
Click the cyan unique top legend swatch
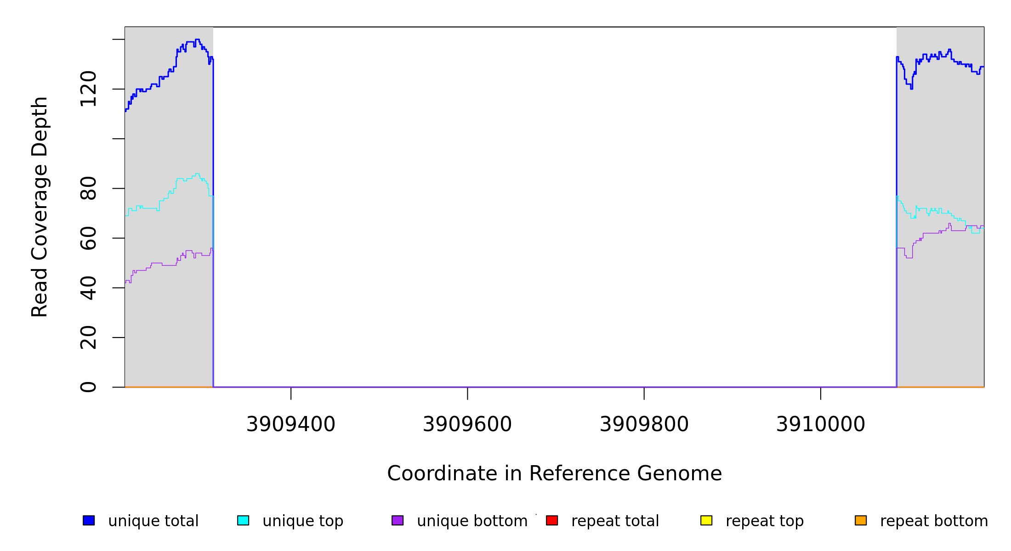click(x=243, y=520)
